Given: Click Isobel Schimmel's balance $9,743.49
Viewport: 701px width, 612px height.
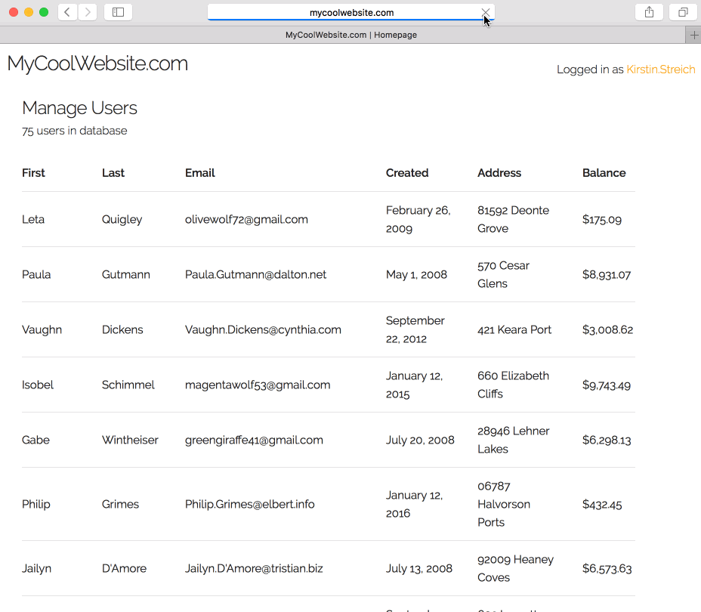Looking at the screenshot, I should [x=606, y=385].
